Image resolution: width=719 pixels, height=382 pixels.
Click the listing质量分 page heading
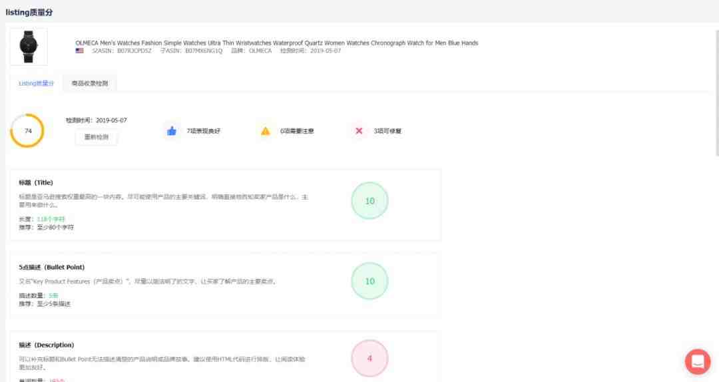point(29,13)
